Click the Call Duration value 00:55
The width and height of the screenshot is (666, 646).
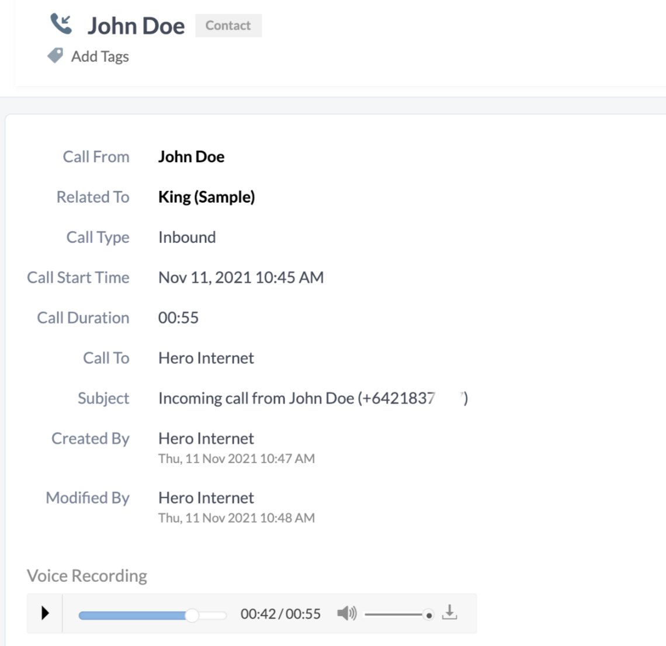coord(178,318)
